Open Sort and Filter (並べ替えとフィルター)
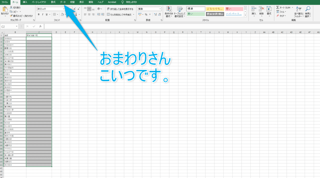Image resolution: width=320 pixels, height=178 pixels. [298, 12]
